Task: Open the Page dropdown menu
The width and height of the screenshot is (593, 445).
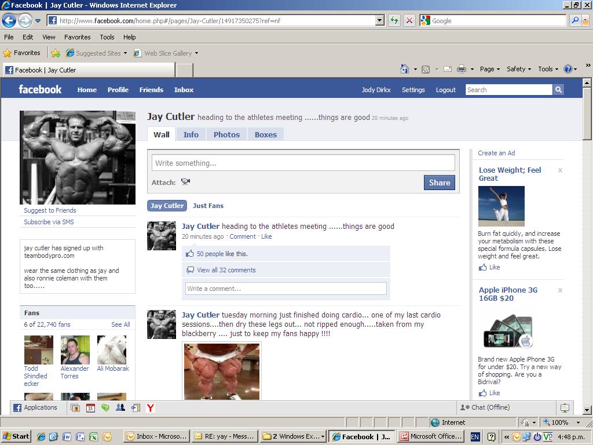Action: pos(489,69)
